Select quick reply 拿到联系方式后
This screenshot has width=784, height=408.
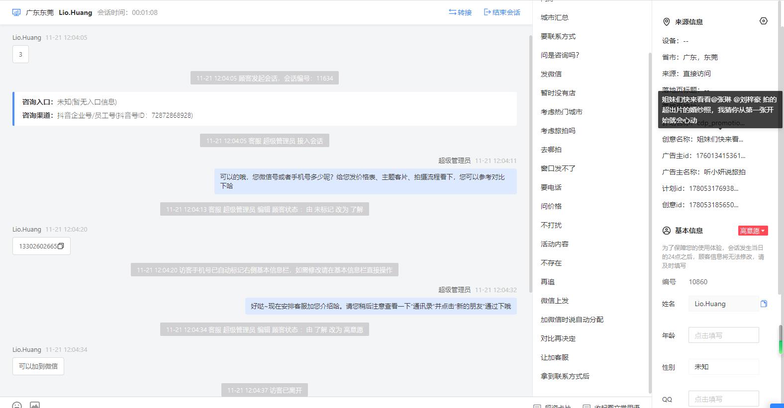point(565,376)
